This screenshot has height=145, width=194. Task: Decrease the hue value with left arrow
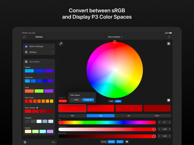pos(159,122)
